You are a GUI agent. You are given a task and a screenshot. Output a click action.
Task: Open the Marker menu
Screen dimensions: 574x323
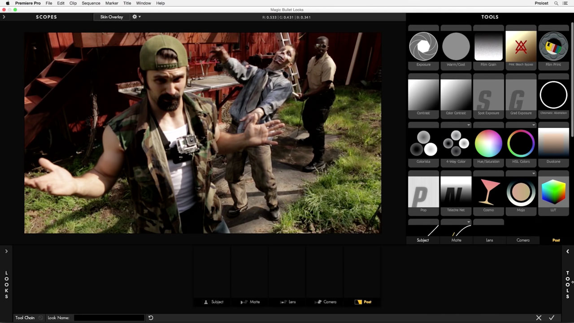[112, 3]
